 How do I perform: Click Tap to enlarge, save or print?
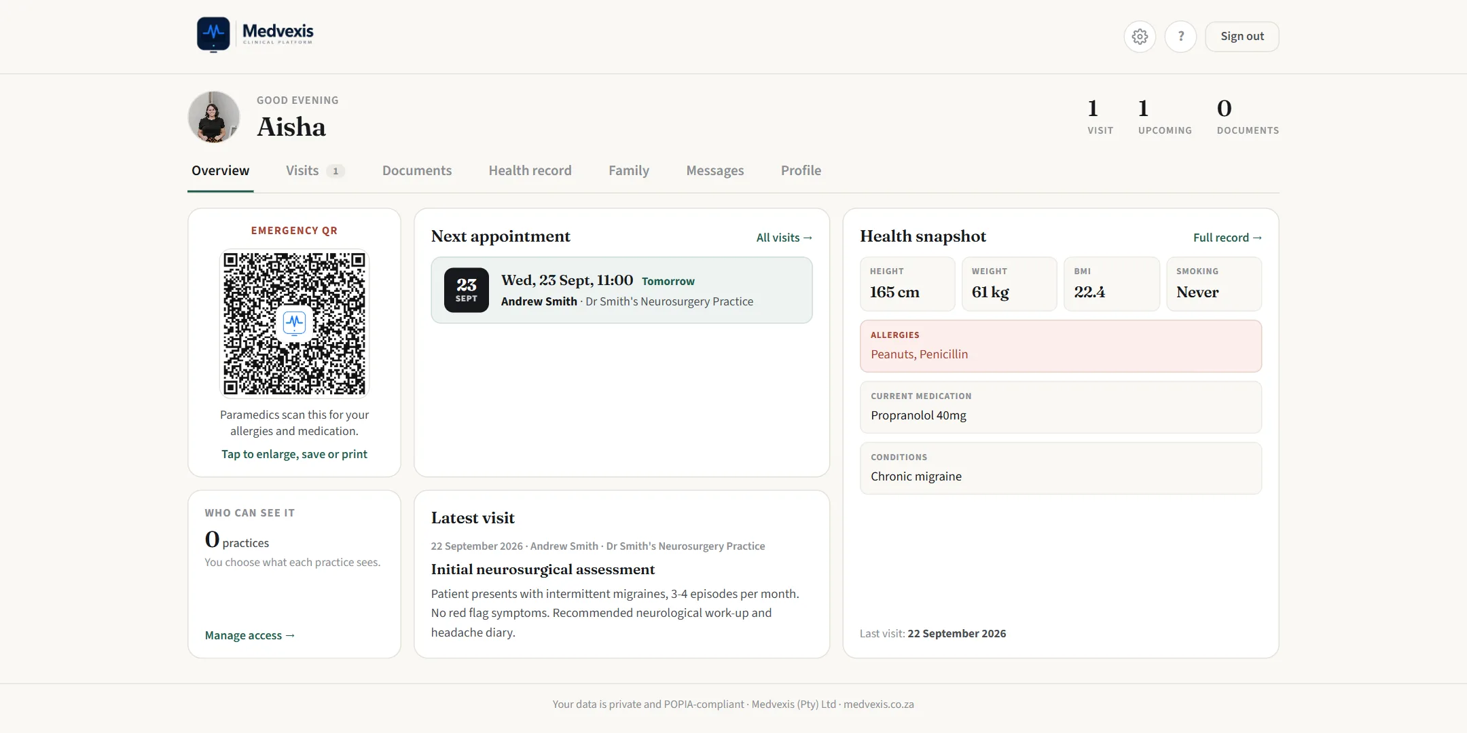tap(294, 454)
